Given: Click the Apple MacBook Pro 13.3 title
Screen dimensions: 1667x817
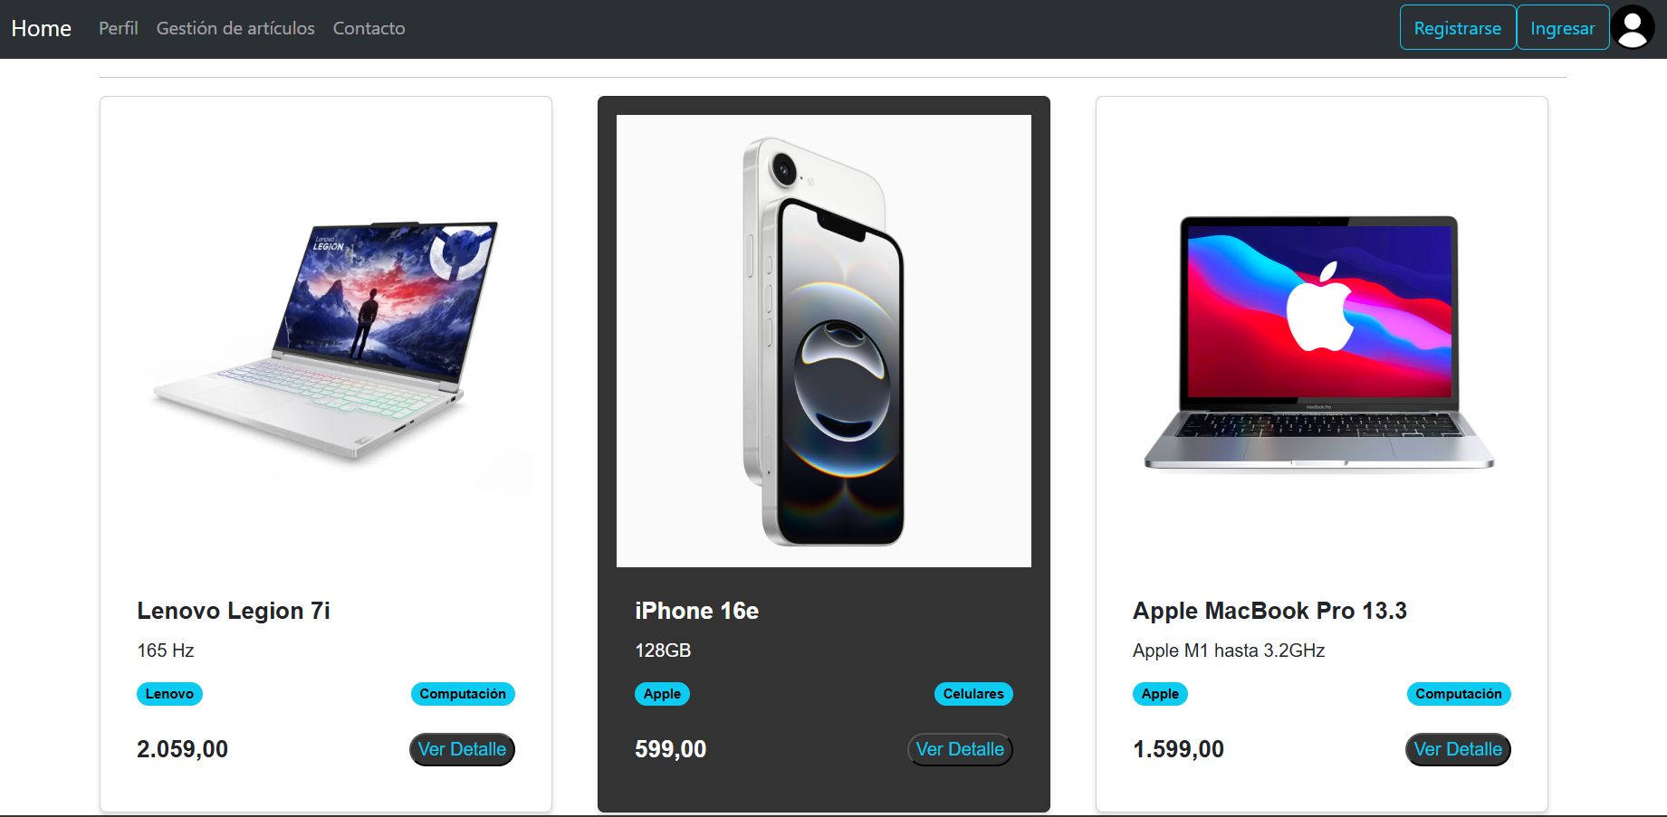Looking at the screenshot, I should click(1269, 611).
